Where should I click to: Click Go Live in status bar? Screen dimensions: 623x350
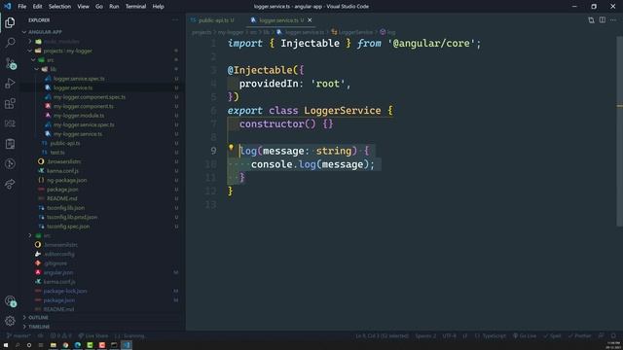tap(525, 336)
